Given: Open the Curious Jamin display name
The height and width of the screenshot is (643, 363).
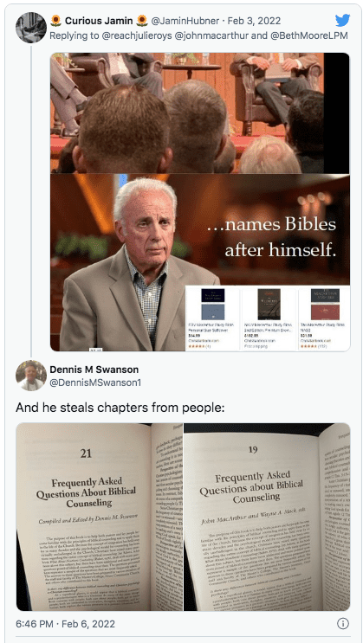Looking at the screenshot, I should pyautogui.click(x=99, y=21).
